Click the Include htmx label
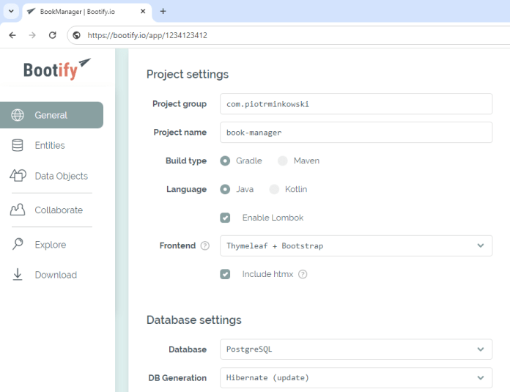Viewport: 510px width, 392px height. (267, 274)
